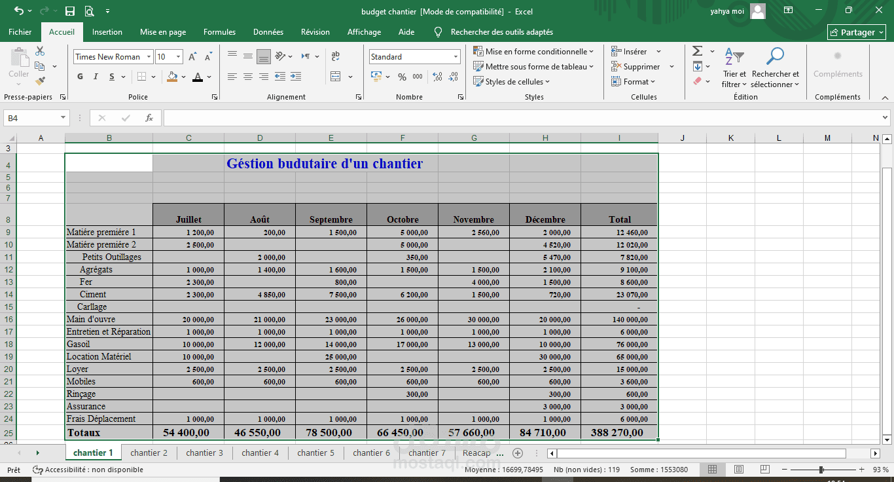Open the Standard number format dropdown
This screenshot has height=482, width=894.
tap(456, 57)
